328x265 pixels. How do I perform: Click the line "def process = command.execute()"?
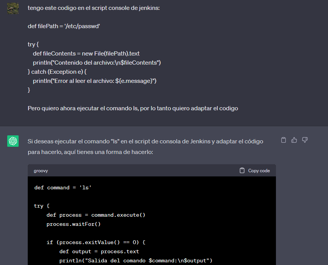pos(96,215)
